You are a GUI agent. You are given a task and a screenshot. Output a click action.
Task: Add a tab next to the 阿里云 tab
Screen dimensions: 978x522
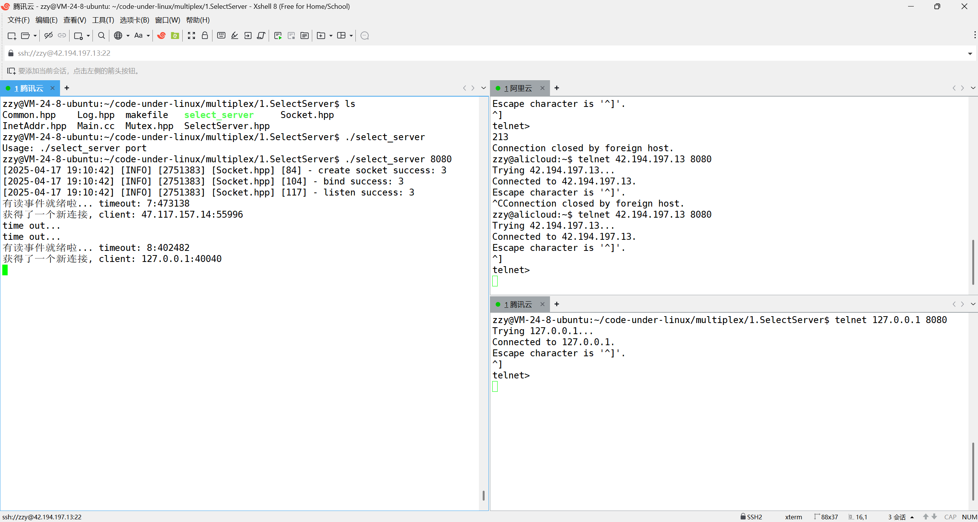pyautogui.click(x=557, y=88)
